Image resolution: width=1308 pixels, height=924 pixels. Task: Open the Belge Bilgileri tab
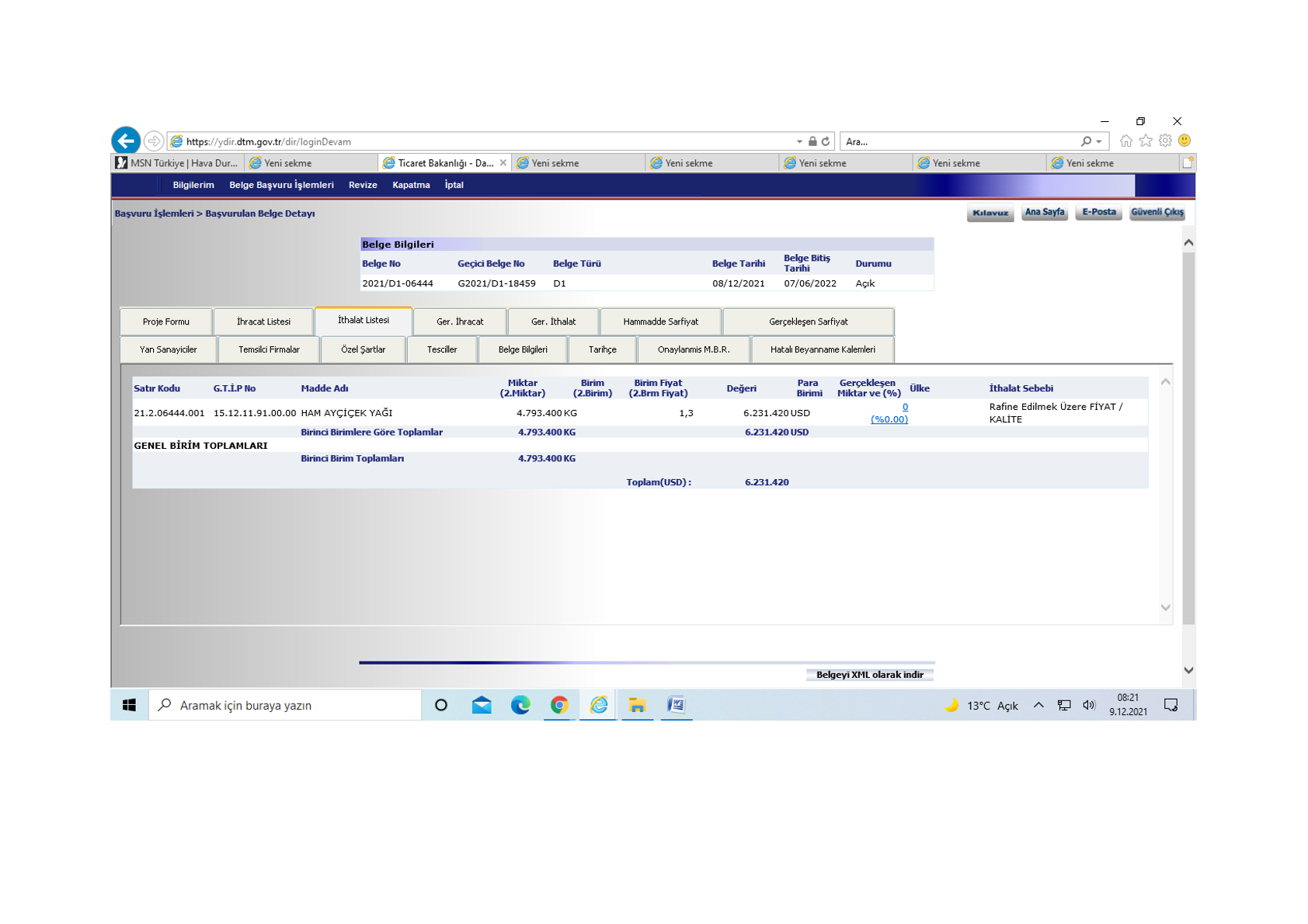(x=523, y=349)
